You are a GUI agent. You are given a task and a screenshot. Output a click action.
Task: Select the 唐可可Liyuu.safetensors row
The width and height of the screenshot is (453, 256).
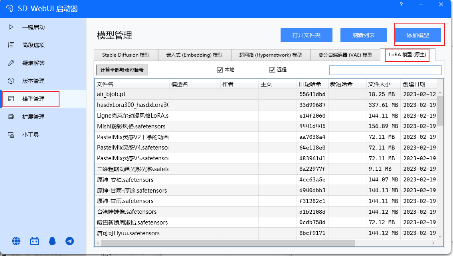pos(265,233)
